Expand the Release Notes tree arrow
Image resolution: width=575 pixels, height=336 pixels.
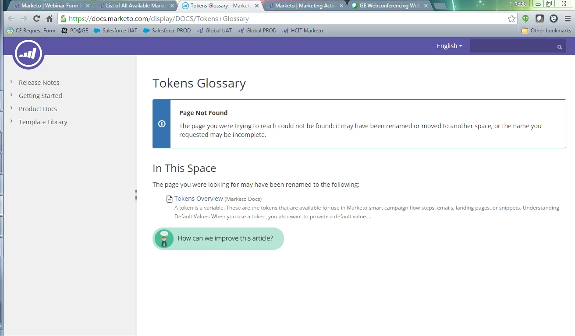[x=11, y=82]
